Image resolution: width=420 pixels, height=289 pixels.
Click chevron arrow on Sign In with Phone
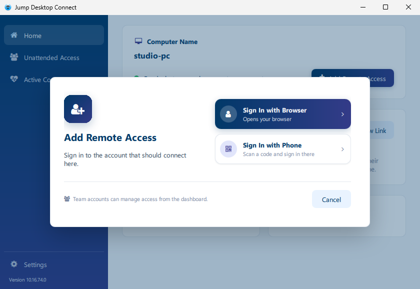click(x=342, y=149)
